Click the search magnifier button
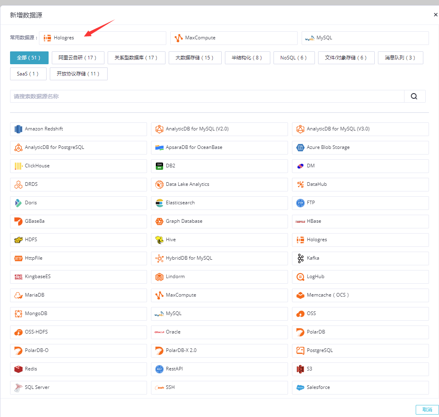 pos(414,96)
